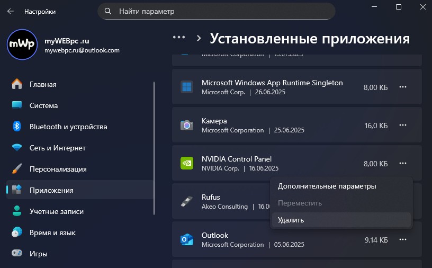Viewport: 432px width, 268px height.
Task: Go back with the arrow next to Настройки
Action: 11,11
